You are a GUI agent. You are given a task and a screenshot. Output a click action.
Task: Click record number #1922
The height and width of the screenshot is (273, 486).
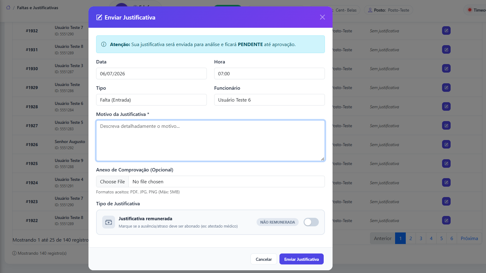(32, 221)
